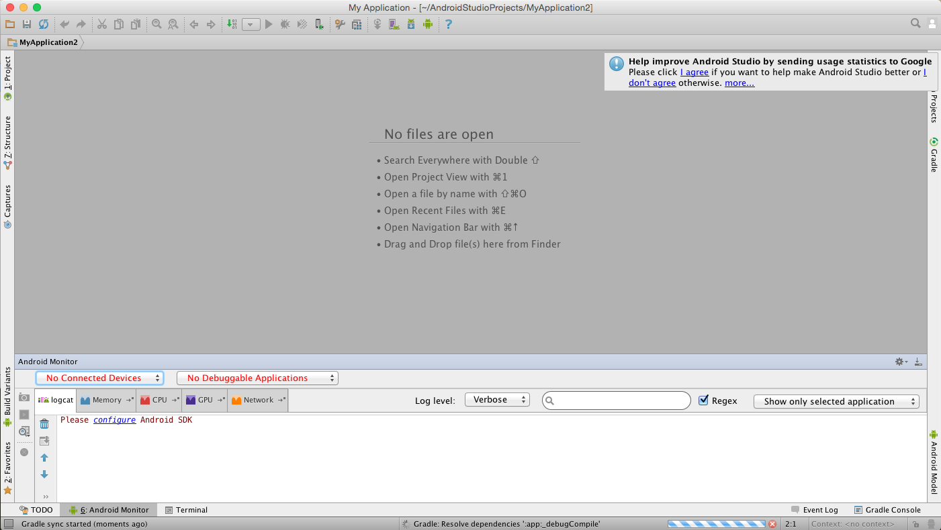The height and width of the screenshot is (530, 941).
Task: Click the scroll to end icon
Action: click(44, 441)
